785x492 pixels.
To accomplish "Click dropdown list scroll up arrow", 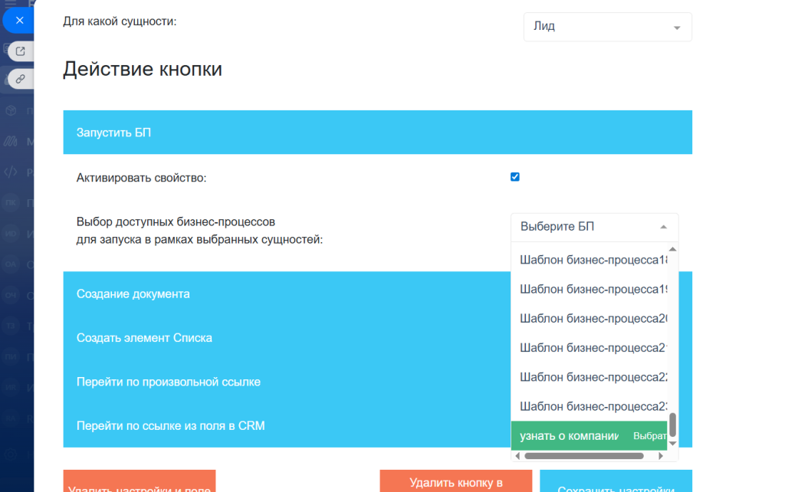I will click(x=672, y=249).
